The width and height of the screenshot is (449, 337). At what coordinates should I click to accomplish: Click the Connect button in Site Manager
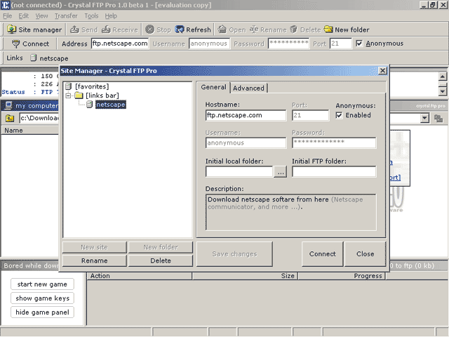pos(323,254)
